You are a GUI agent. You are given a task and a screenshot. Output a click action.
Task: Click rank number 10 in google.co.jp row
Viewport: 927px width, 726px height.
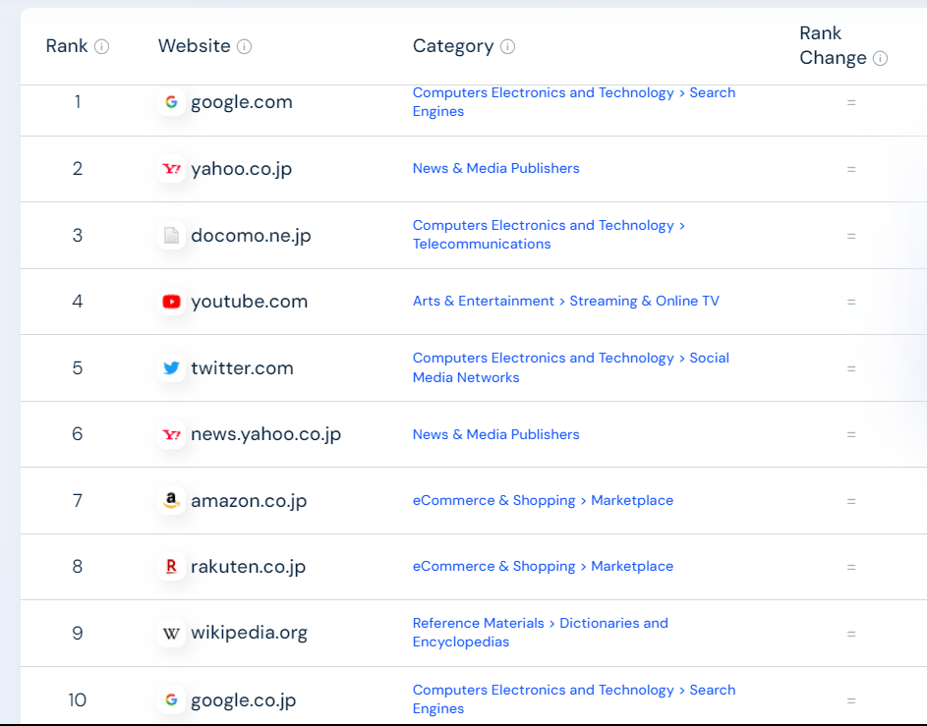78,700
